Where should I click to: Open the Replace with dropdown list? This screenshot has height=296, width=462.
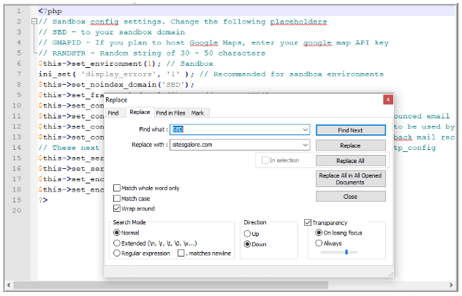pos(306,145)
